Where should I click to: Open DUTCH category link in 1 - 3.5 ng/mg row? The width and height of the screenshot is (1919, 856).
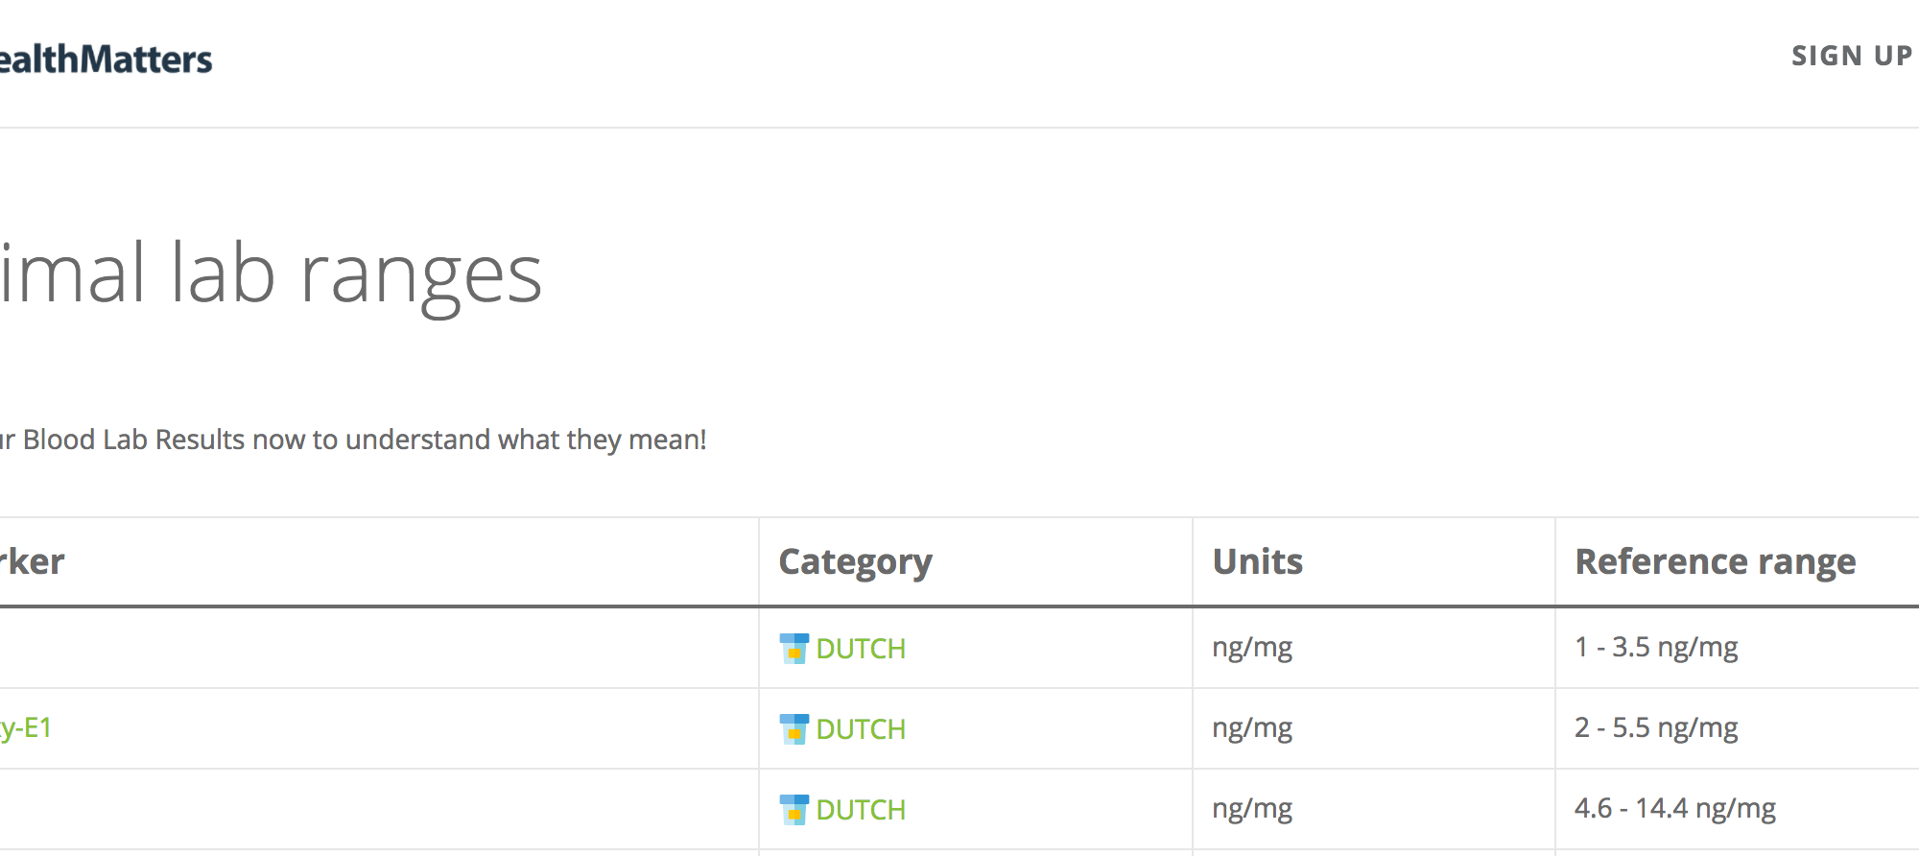[860, 649]
